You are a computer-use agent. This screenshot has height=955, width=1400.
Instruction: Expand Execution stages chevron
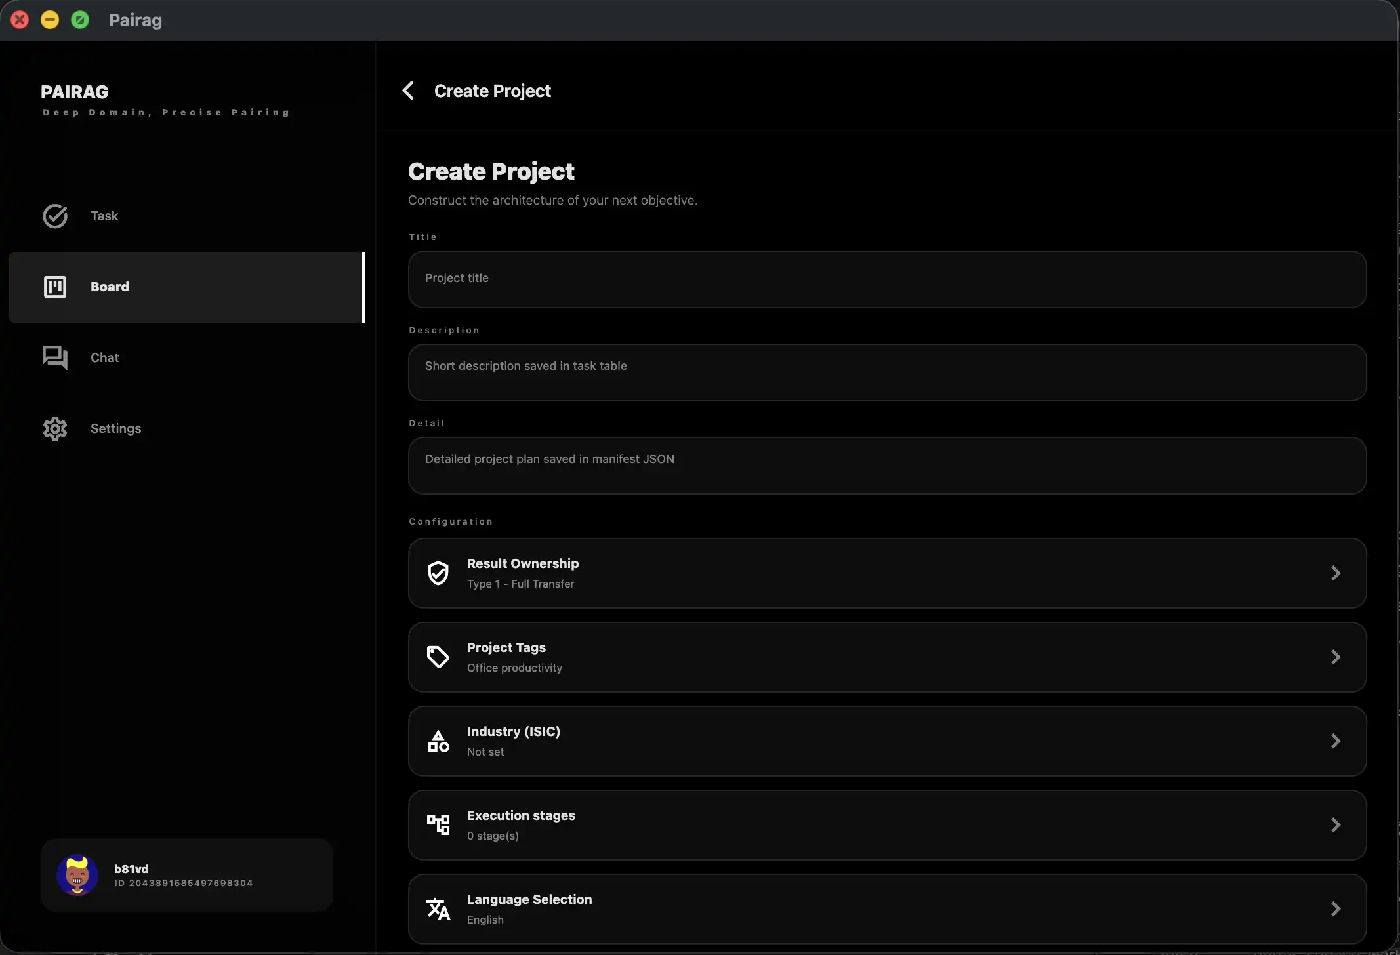1336,825
